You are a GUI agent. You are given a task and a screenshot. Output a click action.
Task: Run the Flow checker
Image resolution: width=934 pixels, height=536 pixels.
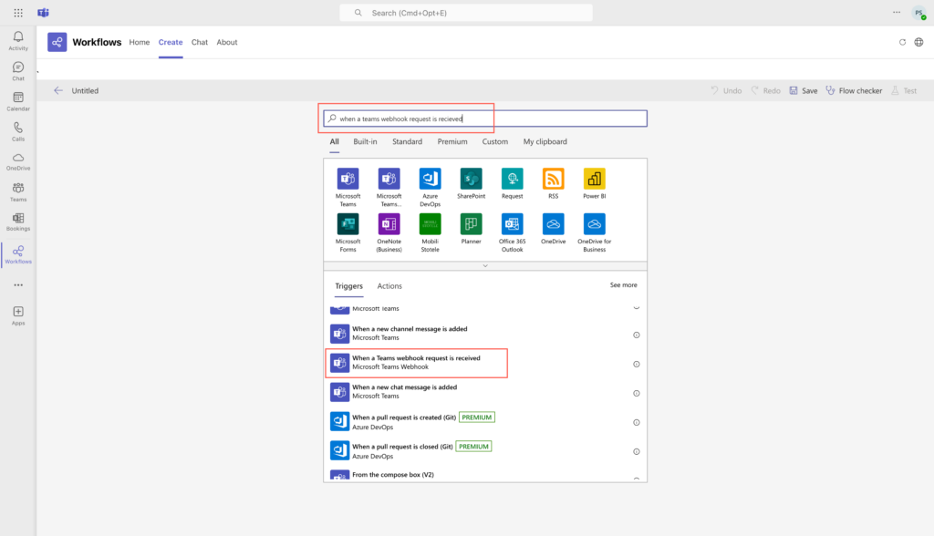[854, 90]
